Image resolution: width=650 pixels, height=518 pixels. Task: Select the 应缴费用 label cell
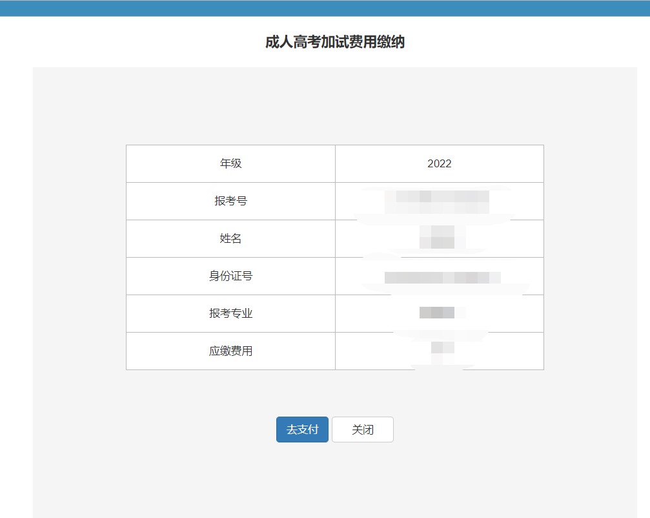coord(230,351)
